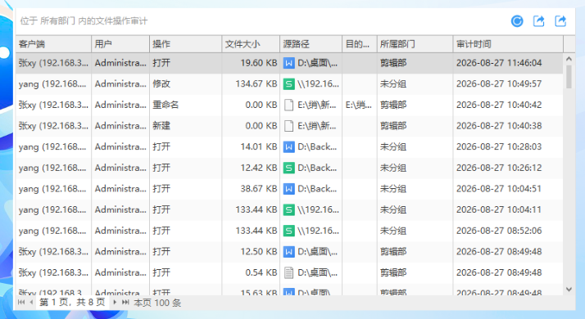Select the audit time 2026-08-27 10:28:03
Screen dimensions: 585x319
(x=499, y=147)
